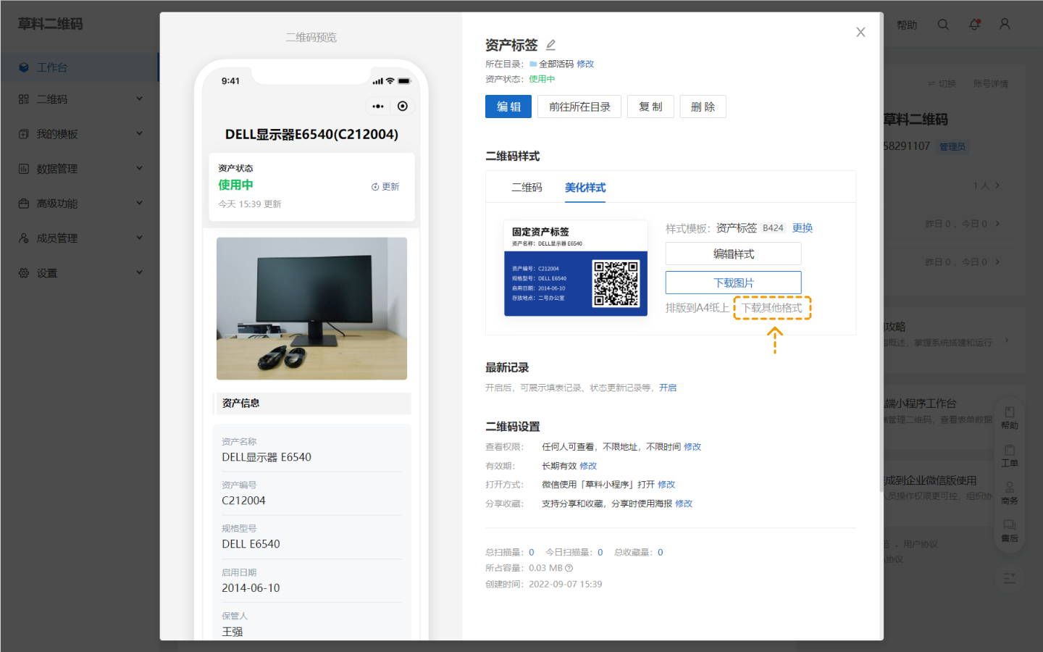The width and height of the screenshot is (1043, 652).
Task: Click the 成员管理 person icon in sidebar
Action: coord(24,238)
